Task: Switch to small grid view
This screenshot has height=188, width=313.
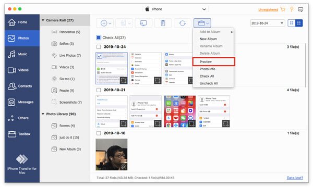Action: [292, 23]
